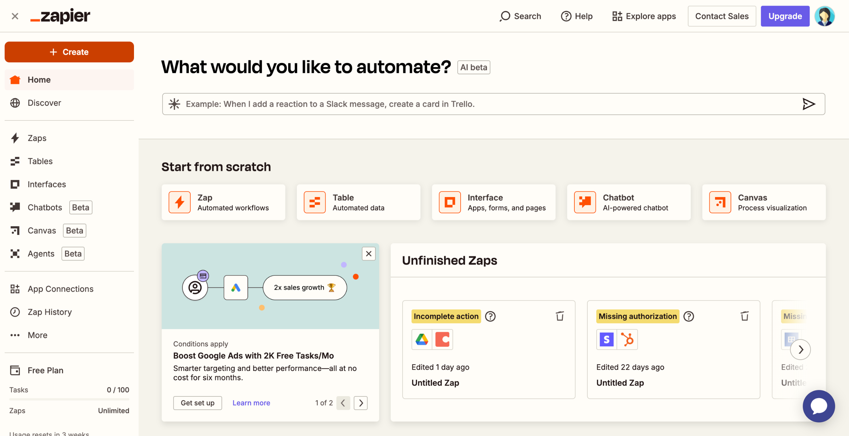
Task: Click the send arrow icon in prompt box
Action: tap(809, 104)
